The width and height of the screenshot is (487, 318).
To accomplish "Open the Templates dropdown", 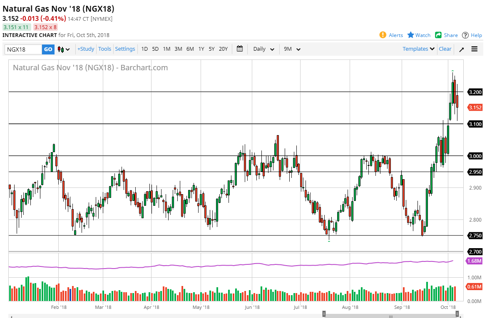I will 418,49.
